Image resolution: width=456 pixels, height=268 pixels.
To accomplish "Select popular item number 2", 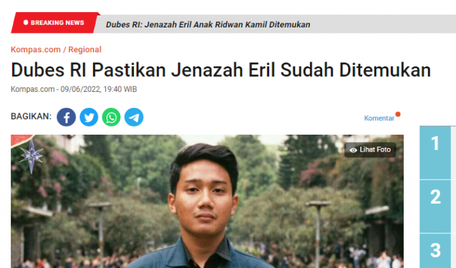I will 435,206.
